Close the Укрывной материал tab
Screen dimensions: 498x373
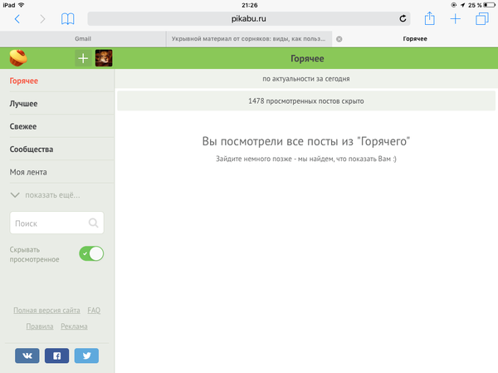339,39
